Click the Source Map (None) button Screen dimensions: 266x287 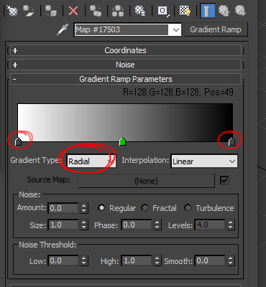pos(146,181)
